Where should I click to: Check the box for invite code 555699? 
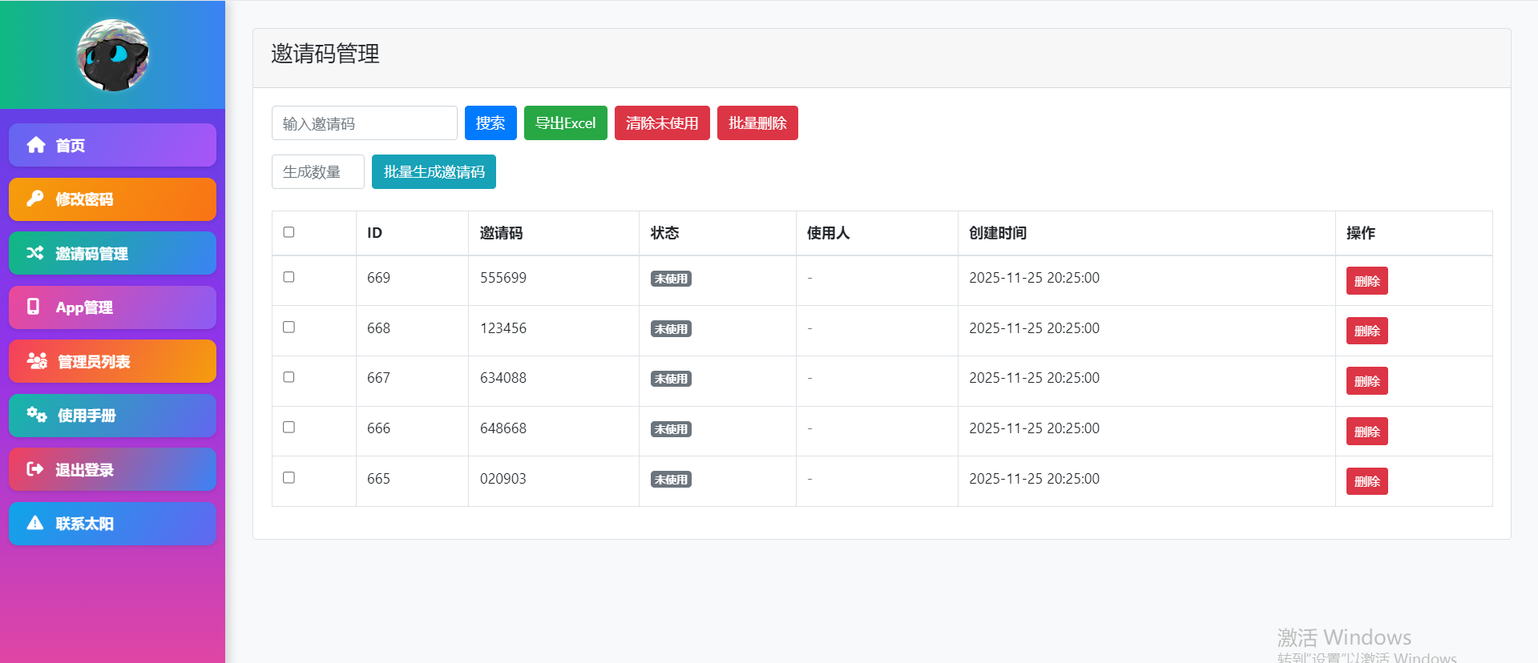coord(289,277)
